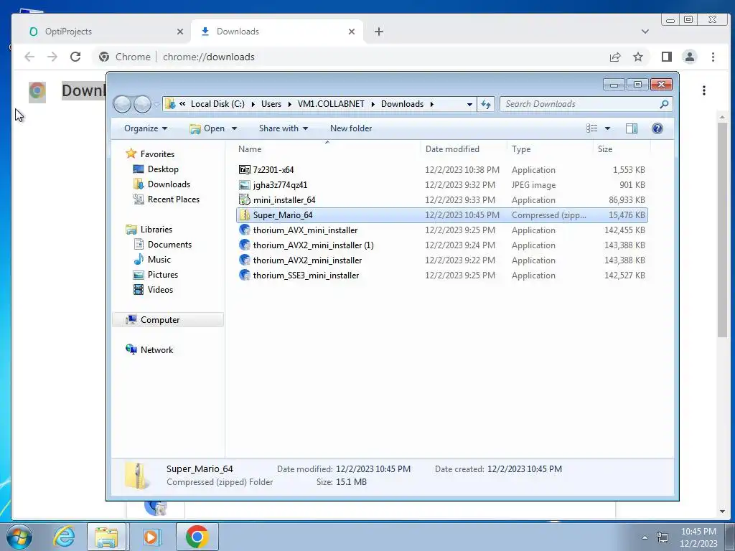Click Chrome icon in taskbar
This screenshot has height=551, width=735.
197,537
